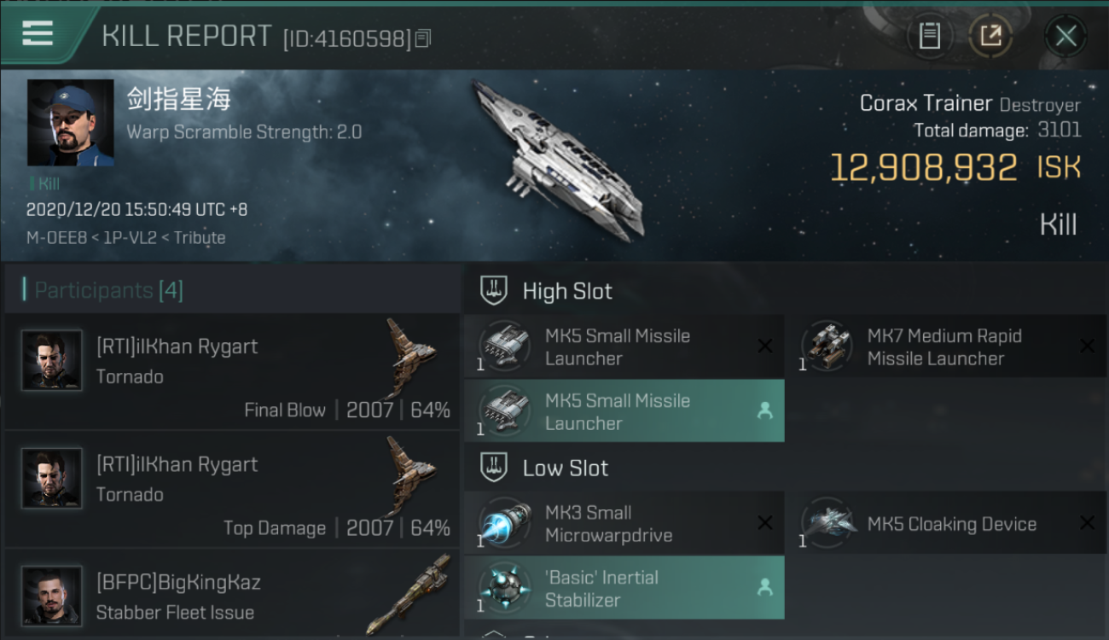Select the 'Basic' Inertial Stabilizer item
The width and height of the screenshot is (1109, 640).
point(624,588)
